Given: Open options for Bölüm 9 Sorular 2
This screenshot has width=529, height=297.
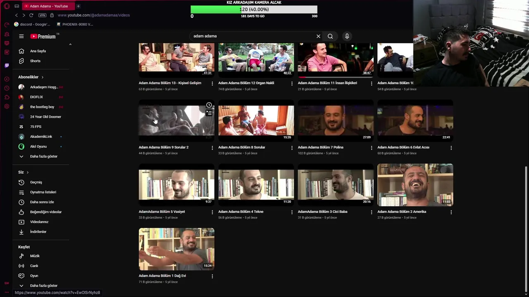Looking at the screenshot, I should pyautogui.click(x=212, y=148).
